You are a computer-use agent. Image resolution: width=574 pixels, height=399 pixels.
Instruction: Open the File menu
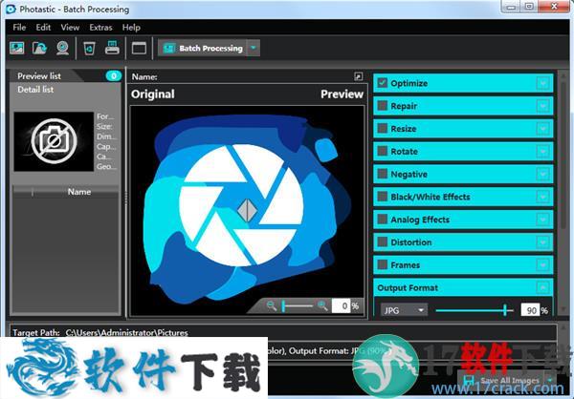pos(19,28)
